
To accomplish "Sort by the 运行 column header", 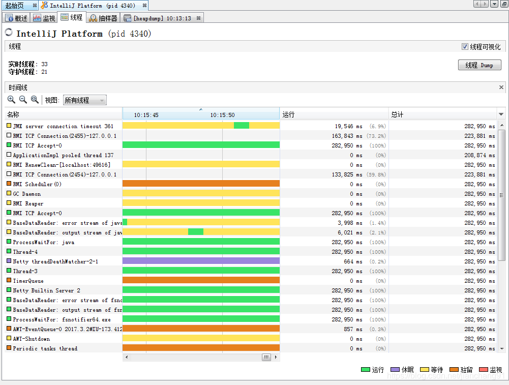I will (x=334, y=114).
